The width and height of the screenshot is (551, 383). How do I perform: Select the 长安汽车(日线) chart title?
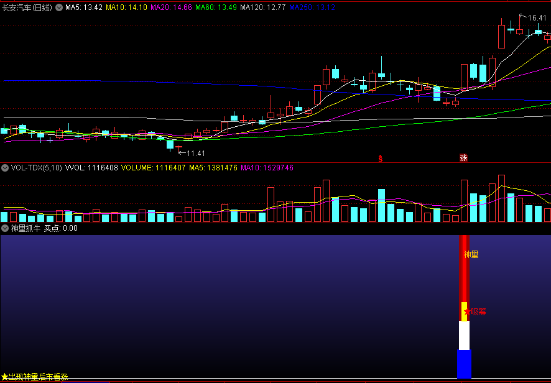(27, 7)
